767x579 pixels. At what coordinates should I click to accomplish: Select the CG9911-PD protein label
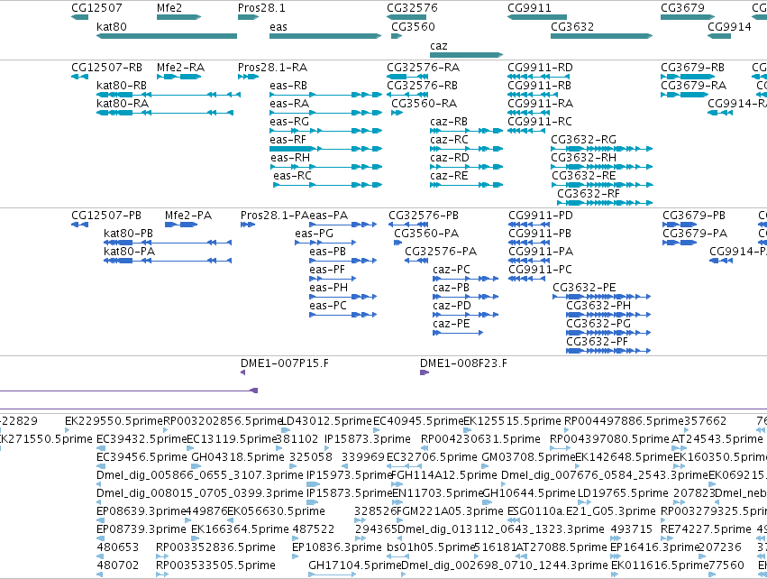(541, 216)
